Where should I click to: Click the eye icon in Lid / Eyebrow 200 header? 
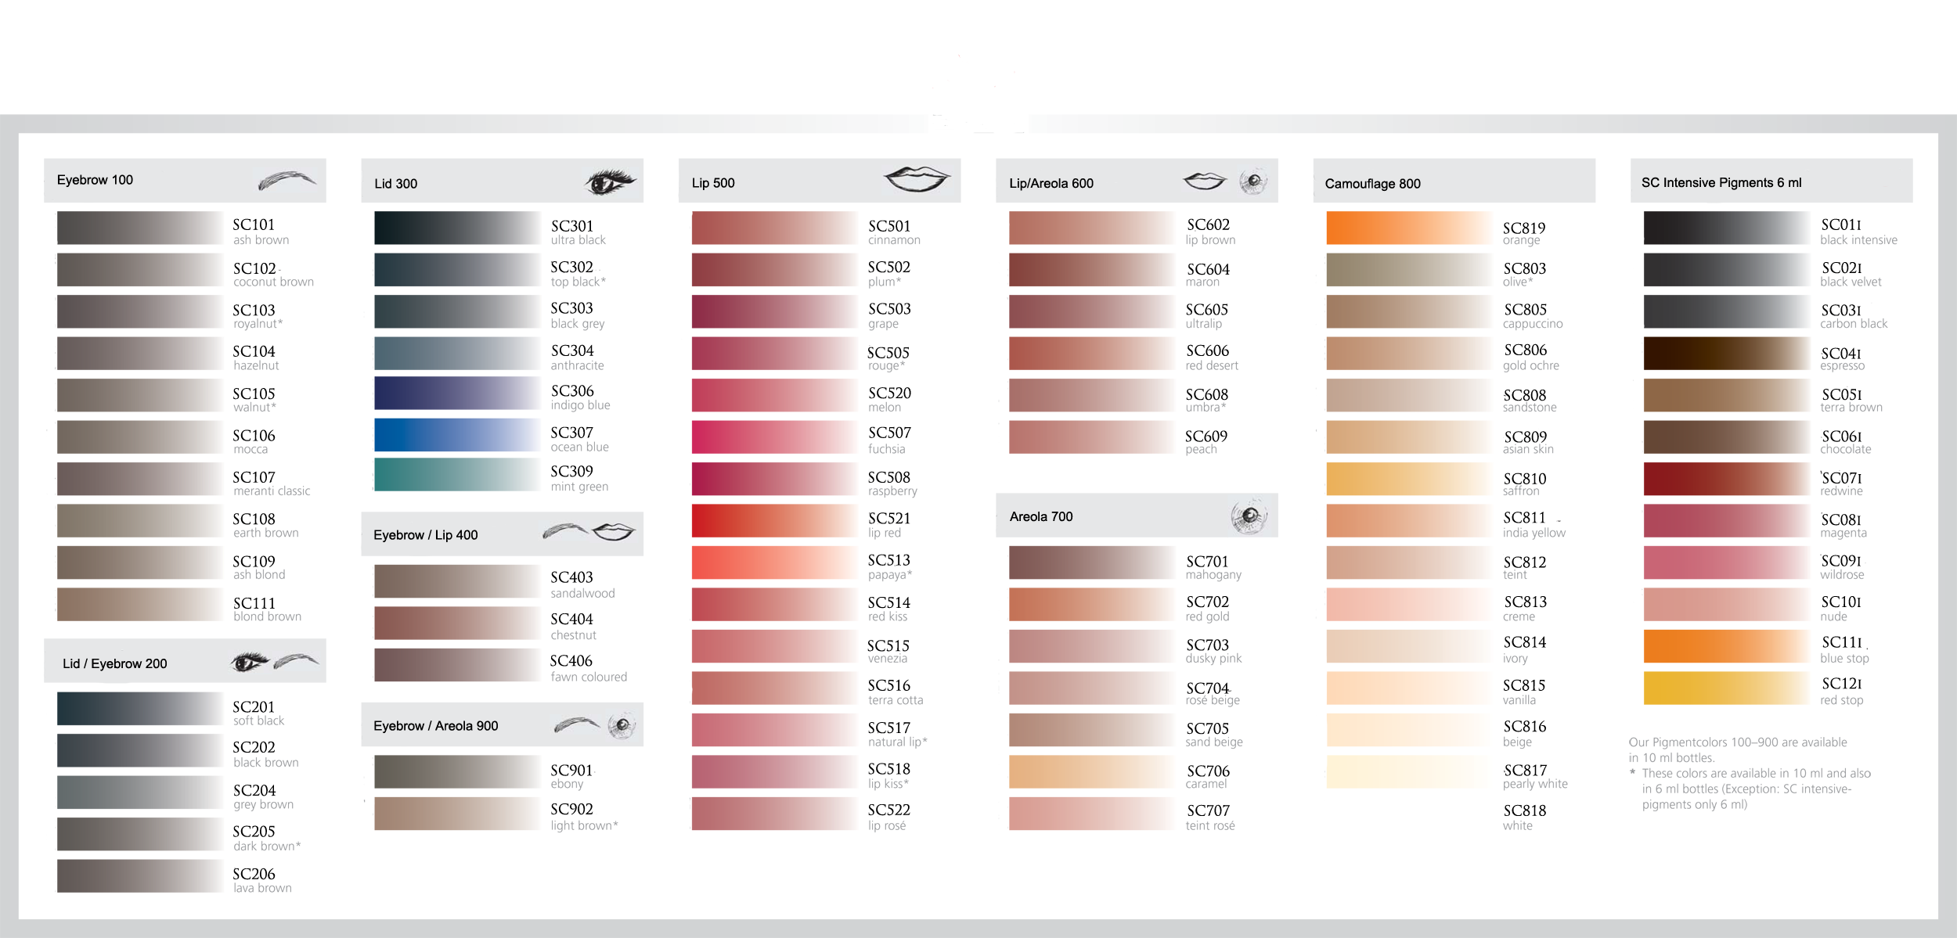(x=250, y=663)
